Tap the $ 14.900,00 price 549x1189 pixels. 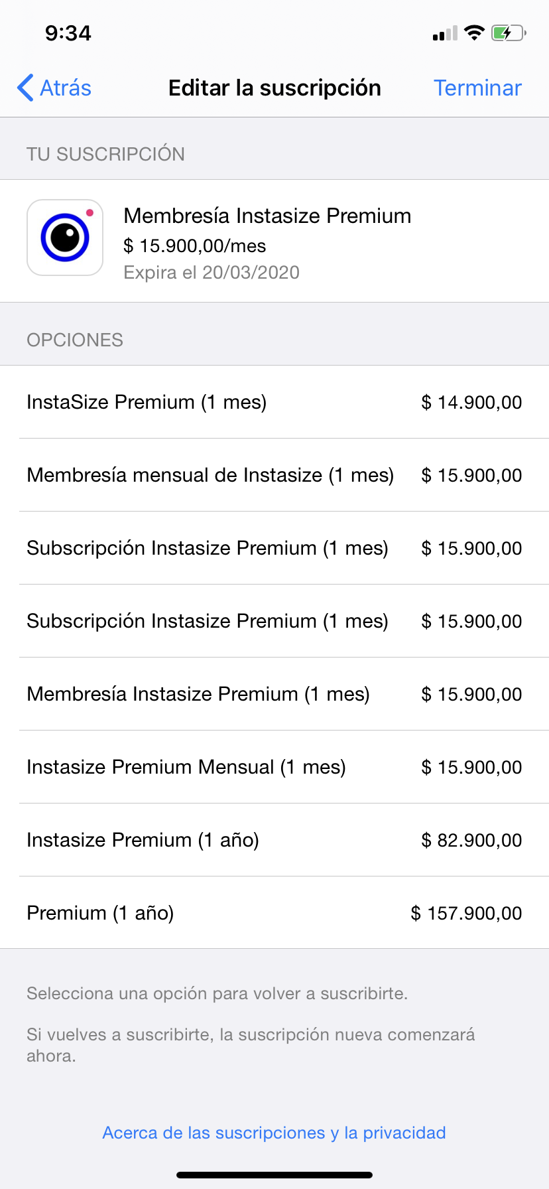[471, 402]
